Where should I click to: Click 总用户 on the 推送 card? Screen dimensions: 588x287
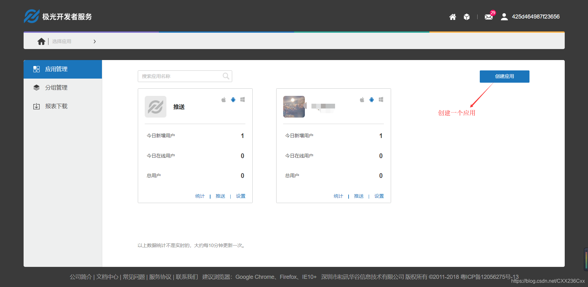(x=154, y=176)
